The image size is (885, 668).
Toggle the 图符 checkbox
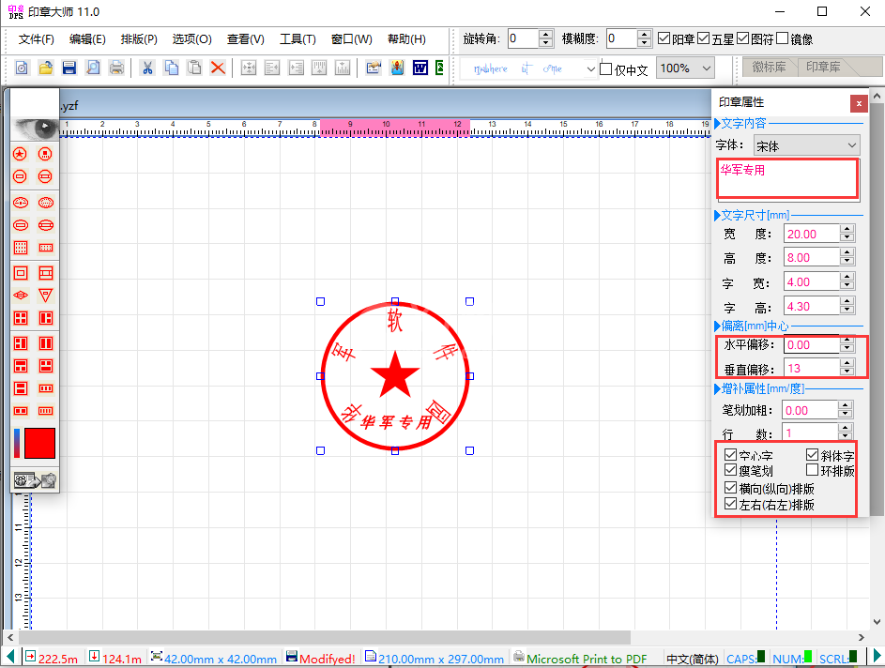[742, 38]
